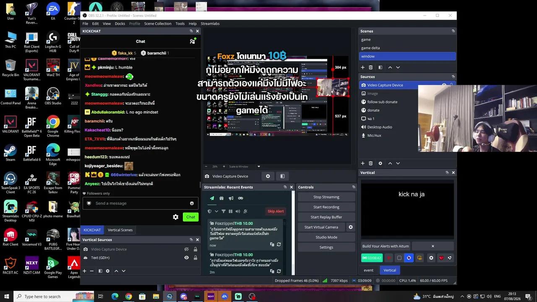537x302 pixels.
Task: Hide the Text (GDI+) vertical source
Action: coord(186,258)
